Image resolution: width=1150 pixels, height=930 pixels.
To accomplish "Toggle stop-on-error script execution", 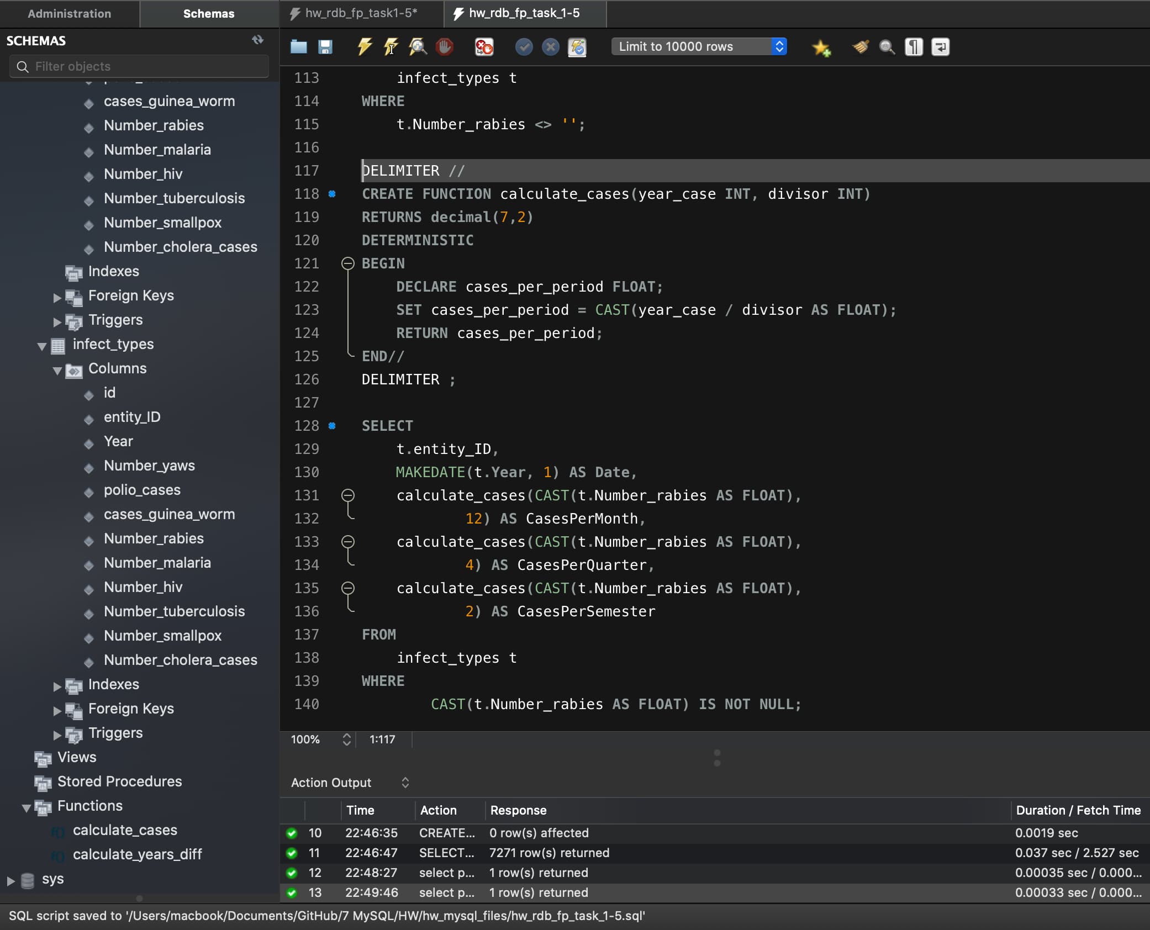I will point(484,47).
